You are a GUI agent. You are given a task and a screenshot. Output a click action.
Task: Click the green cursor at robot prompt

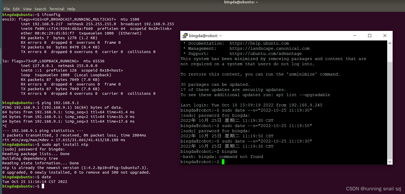(x=223, y=162)
